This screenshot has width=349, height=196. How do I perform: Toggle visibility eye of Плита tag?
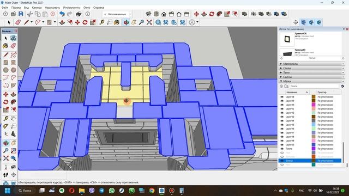(x=282, y=149)
